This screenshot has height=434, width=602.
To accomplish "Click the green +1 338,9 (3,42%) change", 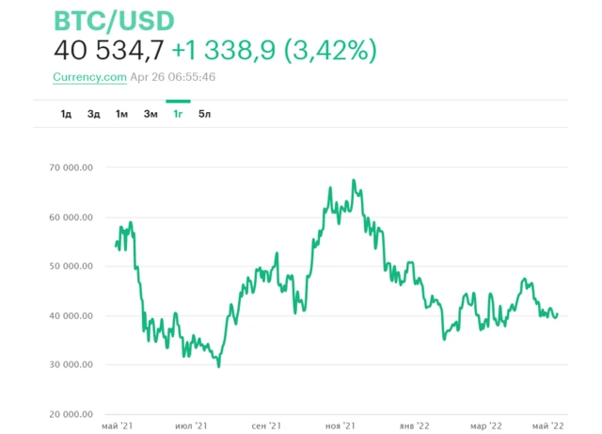I will (x=274, y=51).
